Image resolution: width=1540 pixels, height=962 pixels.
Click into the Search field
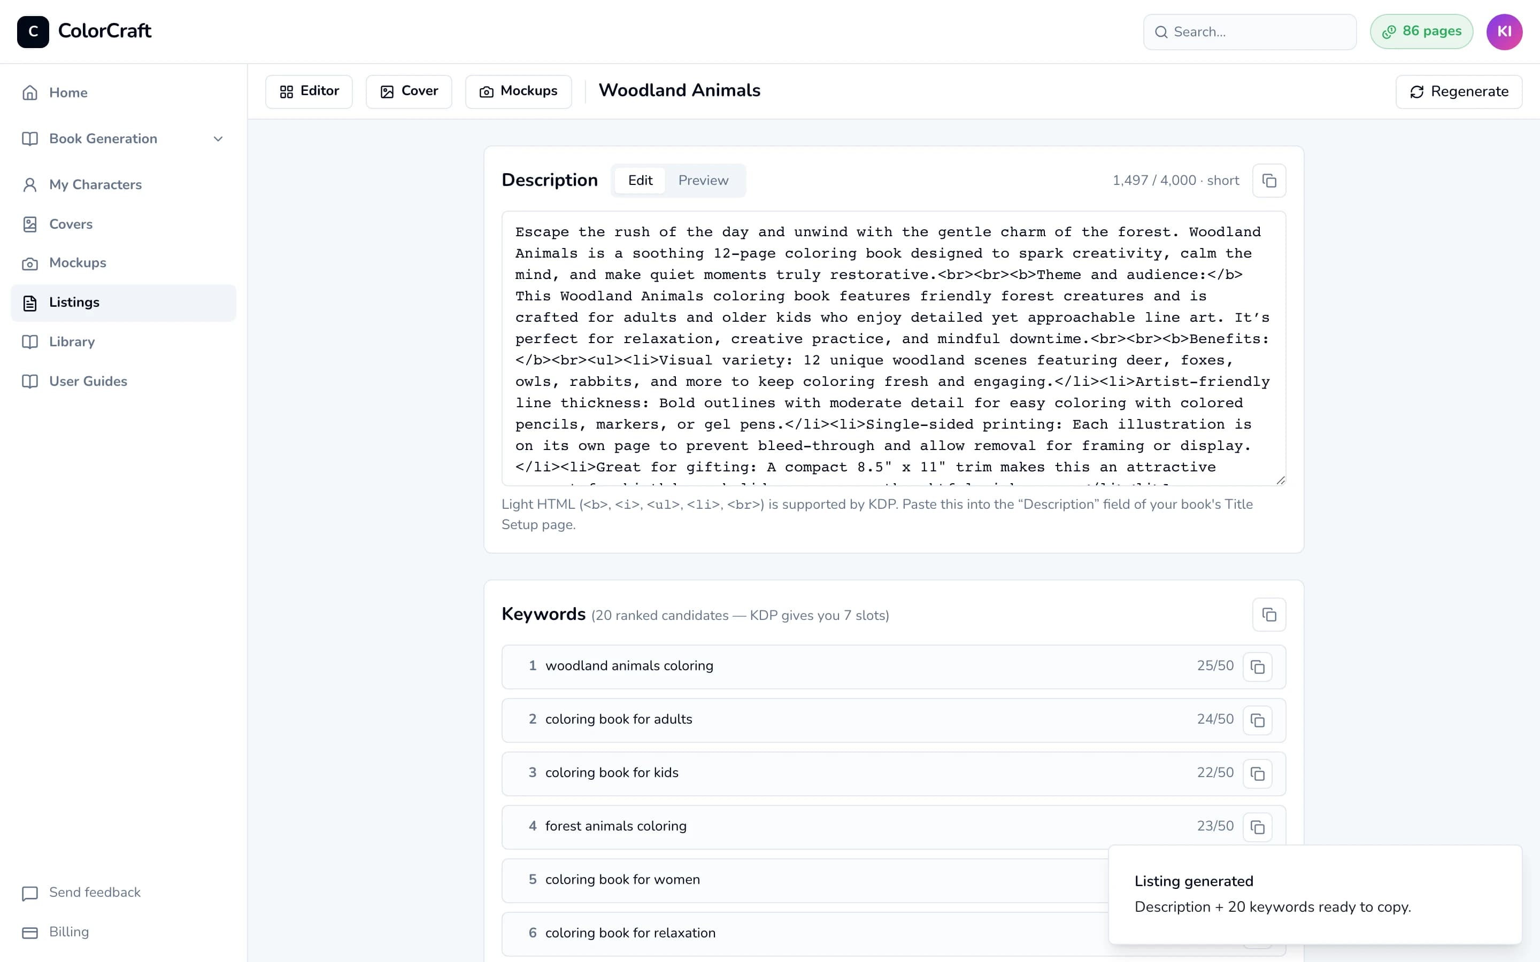[x=1250, y=32]
